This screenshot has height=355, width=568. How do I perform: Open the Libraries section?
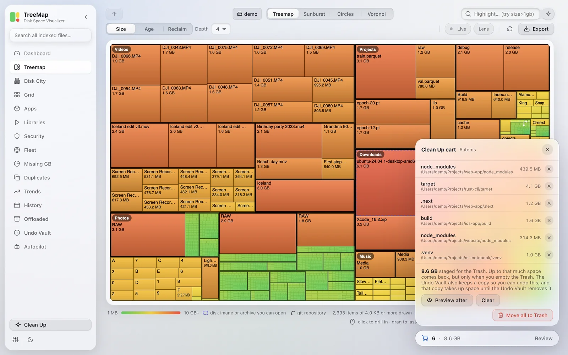click(x=50, y=122)
